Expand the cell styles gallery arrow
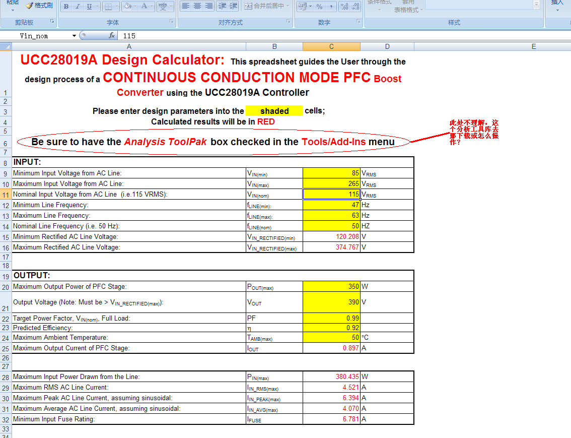571x438 pixels. point(536,5)
